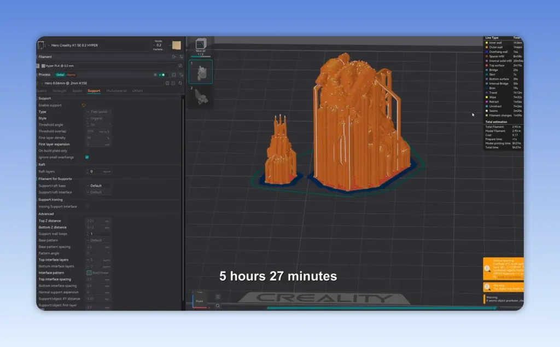Select the Support tab
Image resolution: width=560 pixels, height=347 pixels.
coord(94,91)
